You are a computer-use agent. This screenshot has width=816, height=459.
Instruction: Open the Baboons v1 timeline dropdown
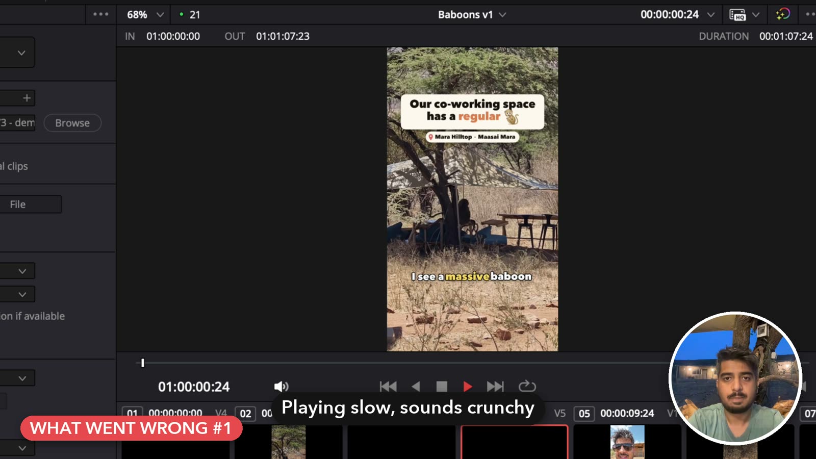(472, 15)
